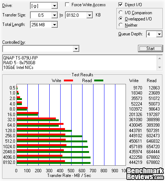Viewport: 165px width, 181px height.
Task: Click the Read value 50073 for 4.0 KB
Action: click(x=154, y=104)
